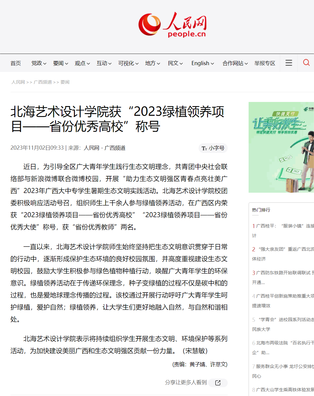This screenshot has width=314, height=396.
Task: Open ranked article about 广西防东铁路
Action: [283, 273]
